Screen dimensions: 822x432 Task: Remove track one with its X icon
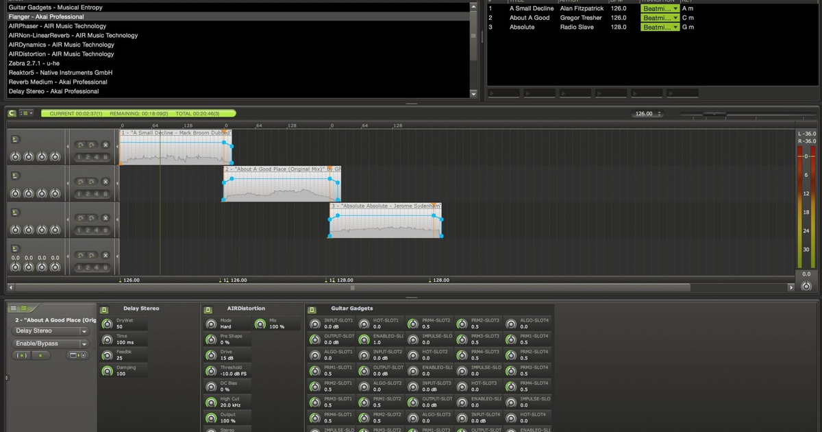[105, 145]
